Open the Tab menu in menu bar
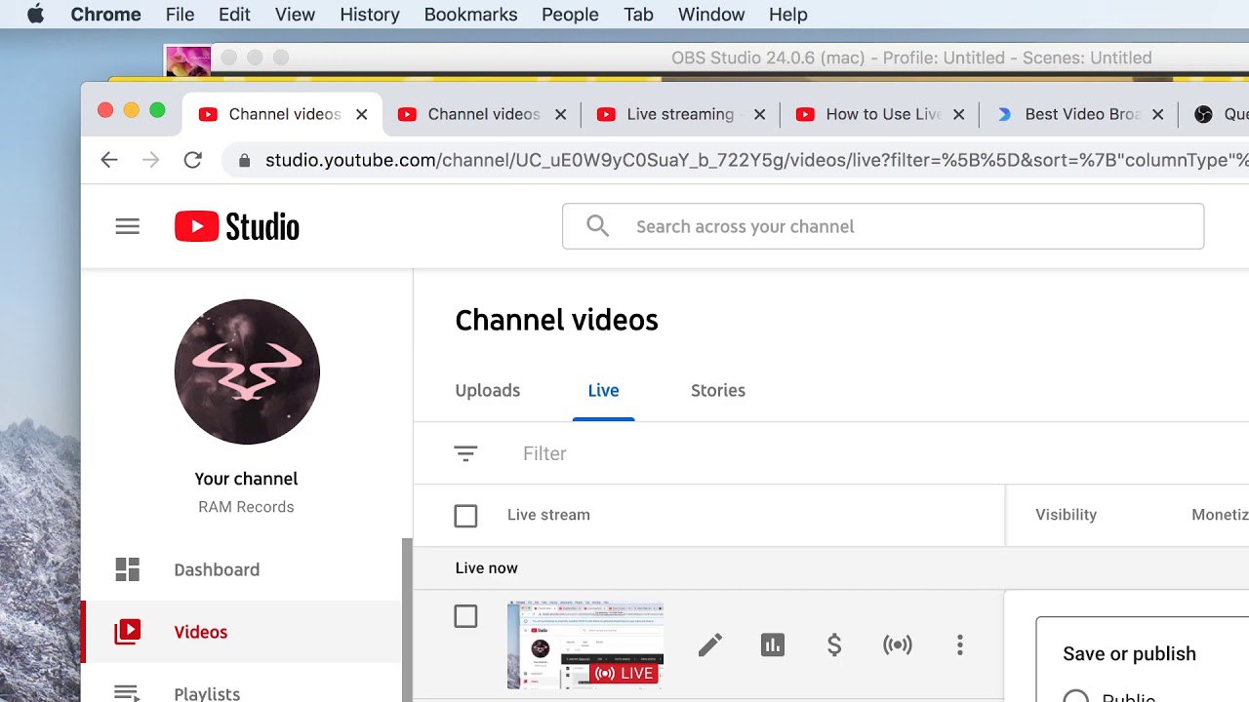Image resolution: width=1249 pixels, height=702 pixels. point(638,15)
